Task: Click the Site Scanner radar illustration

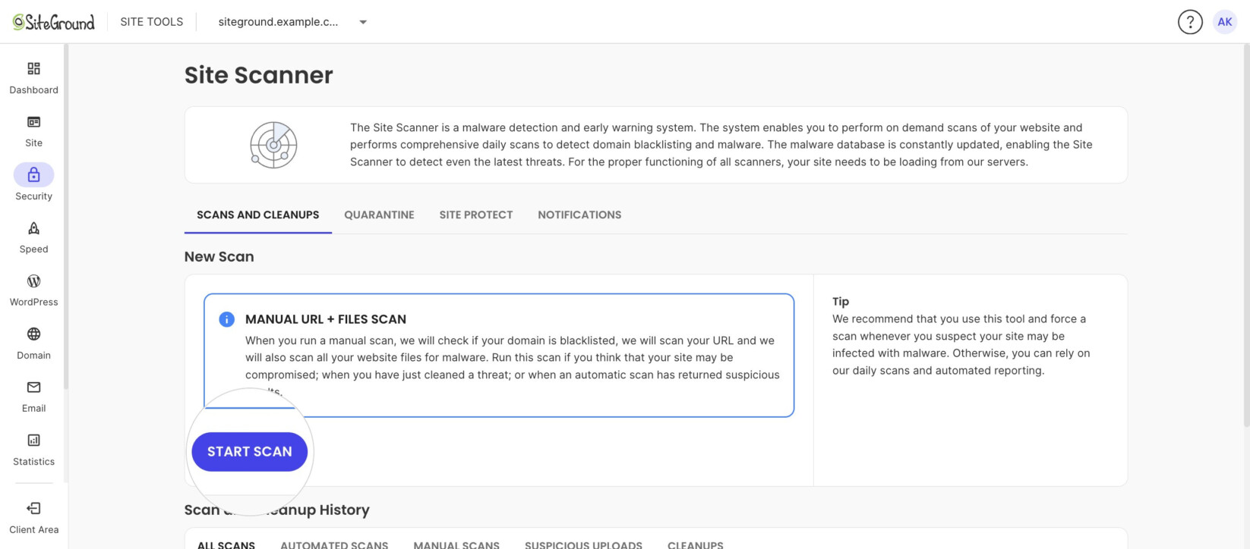Action: [273, 145]
